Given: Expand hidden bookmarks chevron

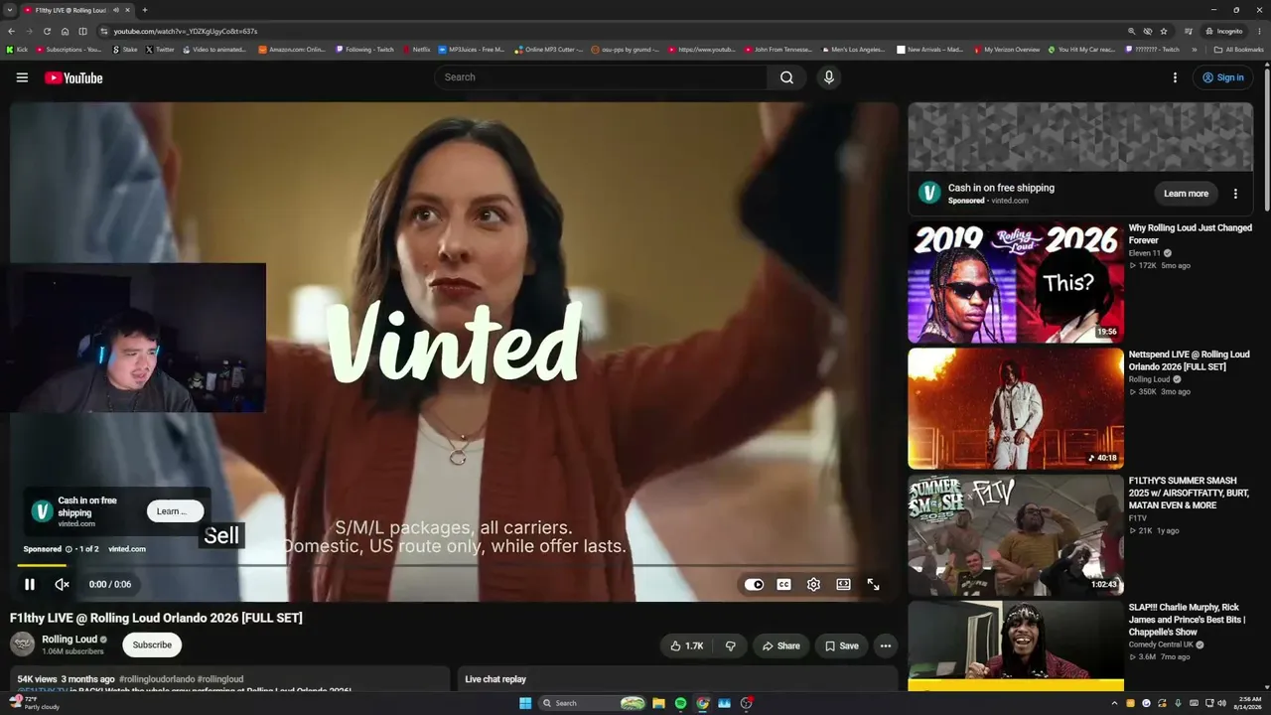Looking at the screenshot, I should [1195, 50].
